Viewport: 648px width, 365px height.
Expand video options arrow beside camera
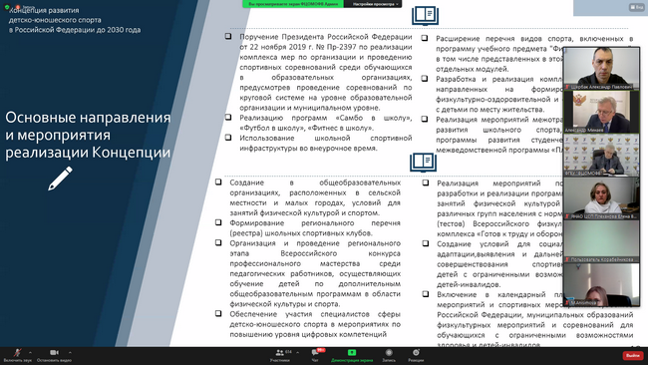click(x=70, y=353)
